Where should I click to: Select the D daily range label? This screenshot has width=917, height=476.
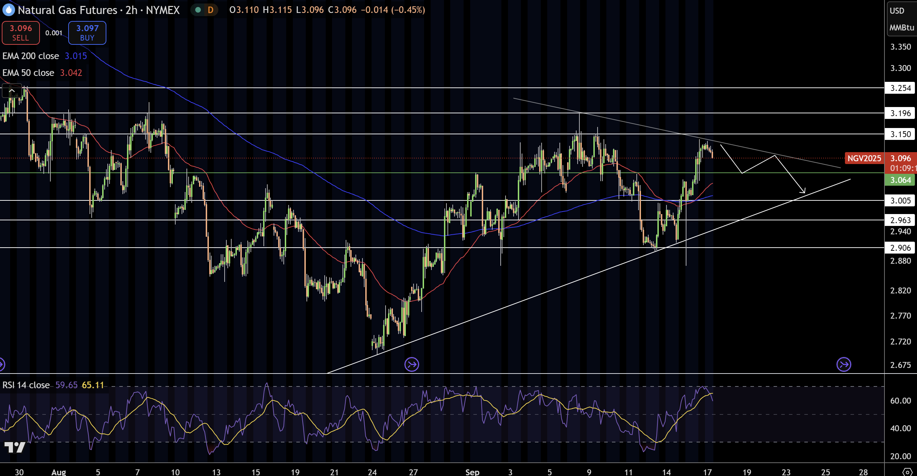[x=210, y=10]
